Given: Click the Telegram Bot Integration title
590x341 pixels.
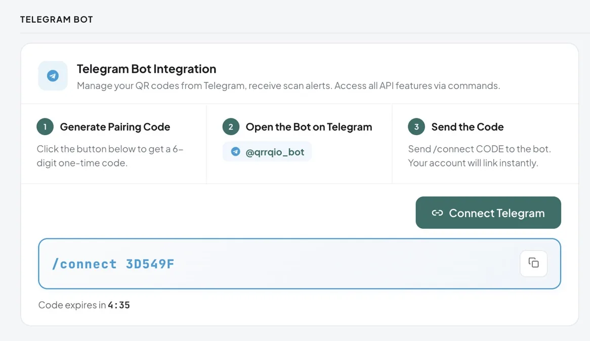Looking at the screenshot, I should click(x=146, y=69).
